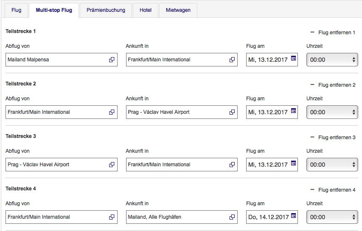The image size is (362, 231).
Task: Switch to the Prämienbuchung tab
Action: (x=106, y=10)
